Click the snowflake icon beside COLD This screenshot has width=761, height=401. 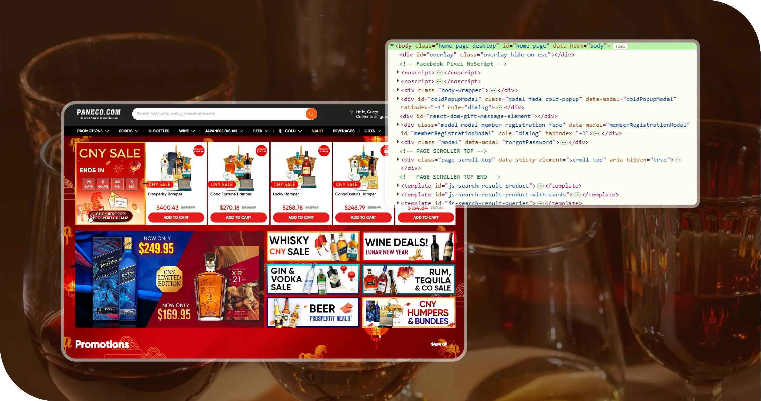[x=280, y=131]
